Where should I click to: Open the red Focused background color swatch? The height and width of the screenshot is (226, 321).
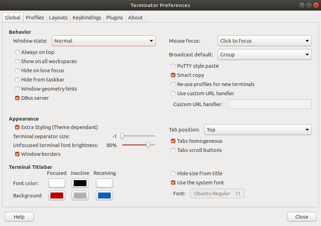[x=57, y=195]
